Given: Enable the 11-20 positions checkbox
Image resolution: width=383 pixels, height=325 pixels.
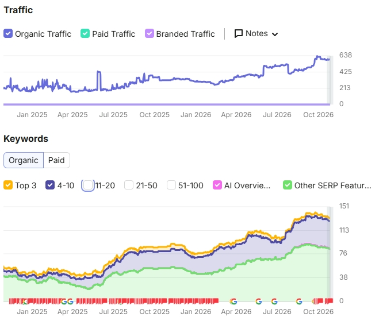Looking at the screenshot, I should pyautogui.click(x=88, y=185).
